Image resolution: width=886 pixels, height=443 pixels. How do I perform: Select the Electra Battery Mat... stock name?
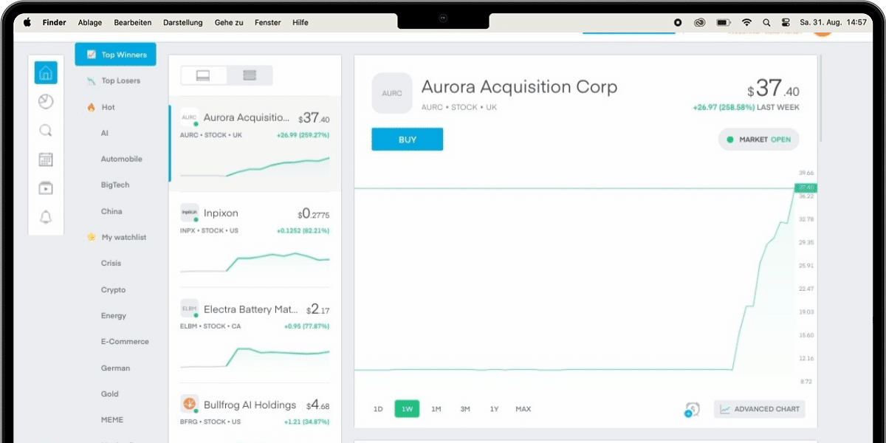pos(251,309)
